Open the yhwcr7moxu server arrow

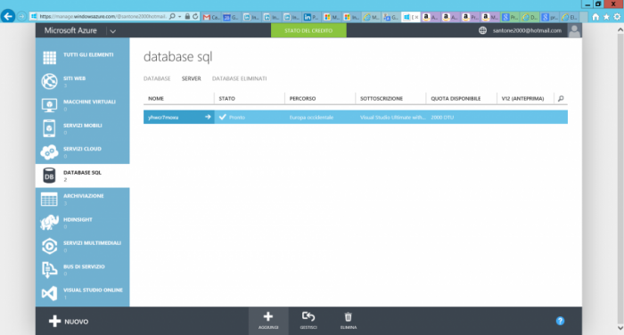pos(208,117)
